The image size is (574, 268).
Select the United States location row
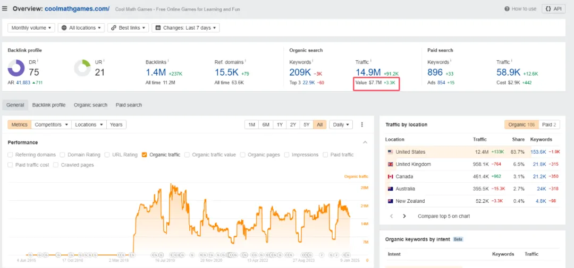[x=472, y=152]
